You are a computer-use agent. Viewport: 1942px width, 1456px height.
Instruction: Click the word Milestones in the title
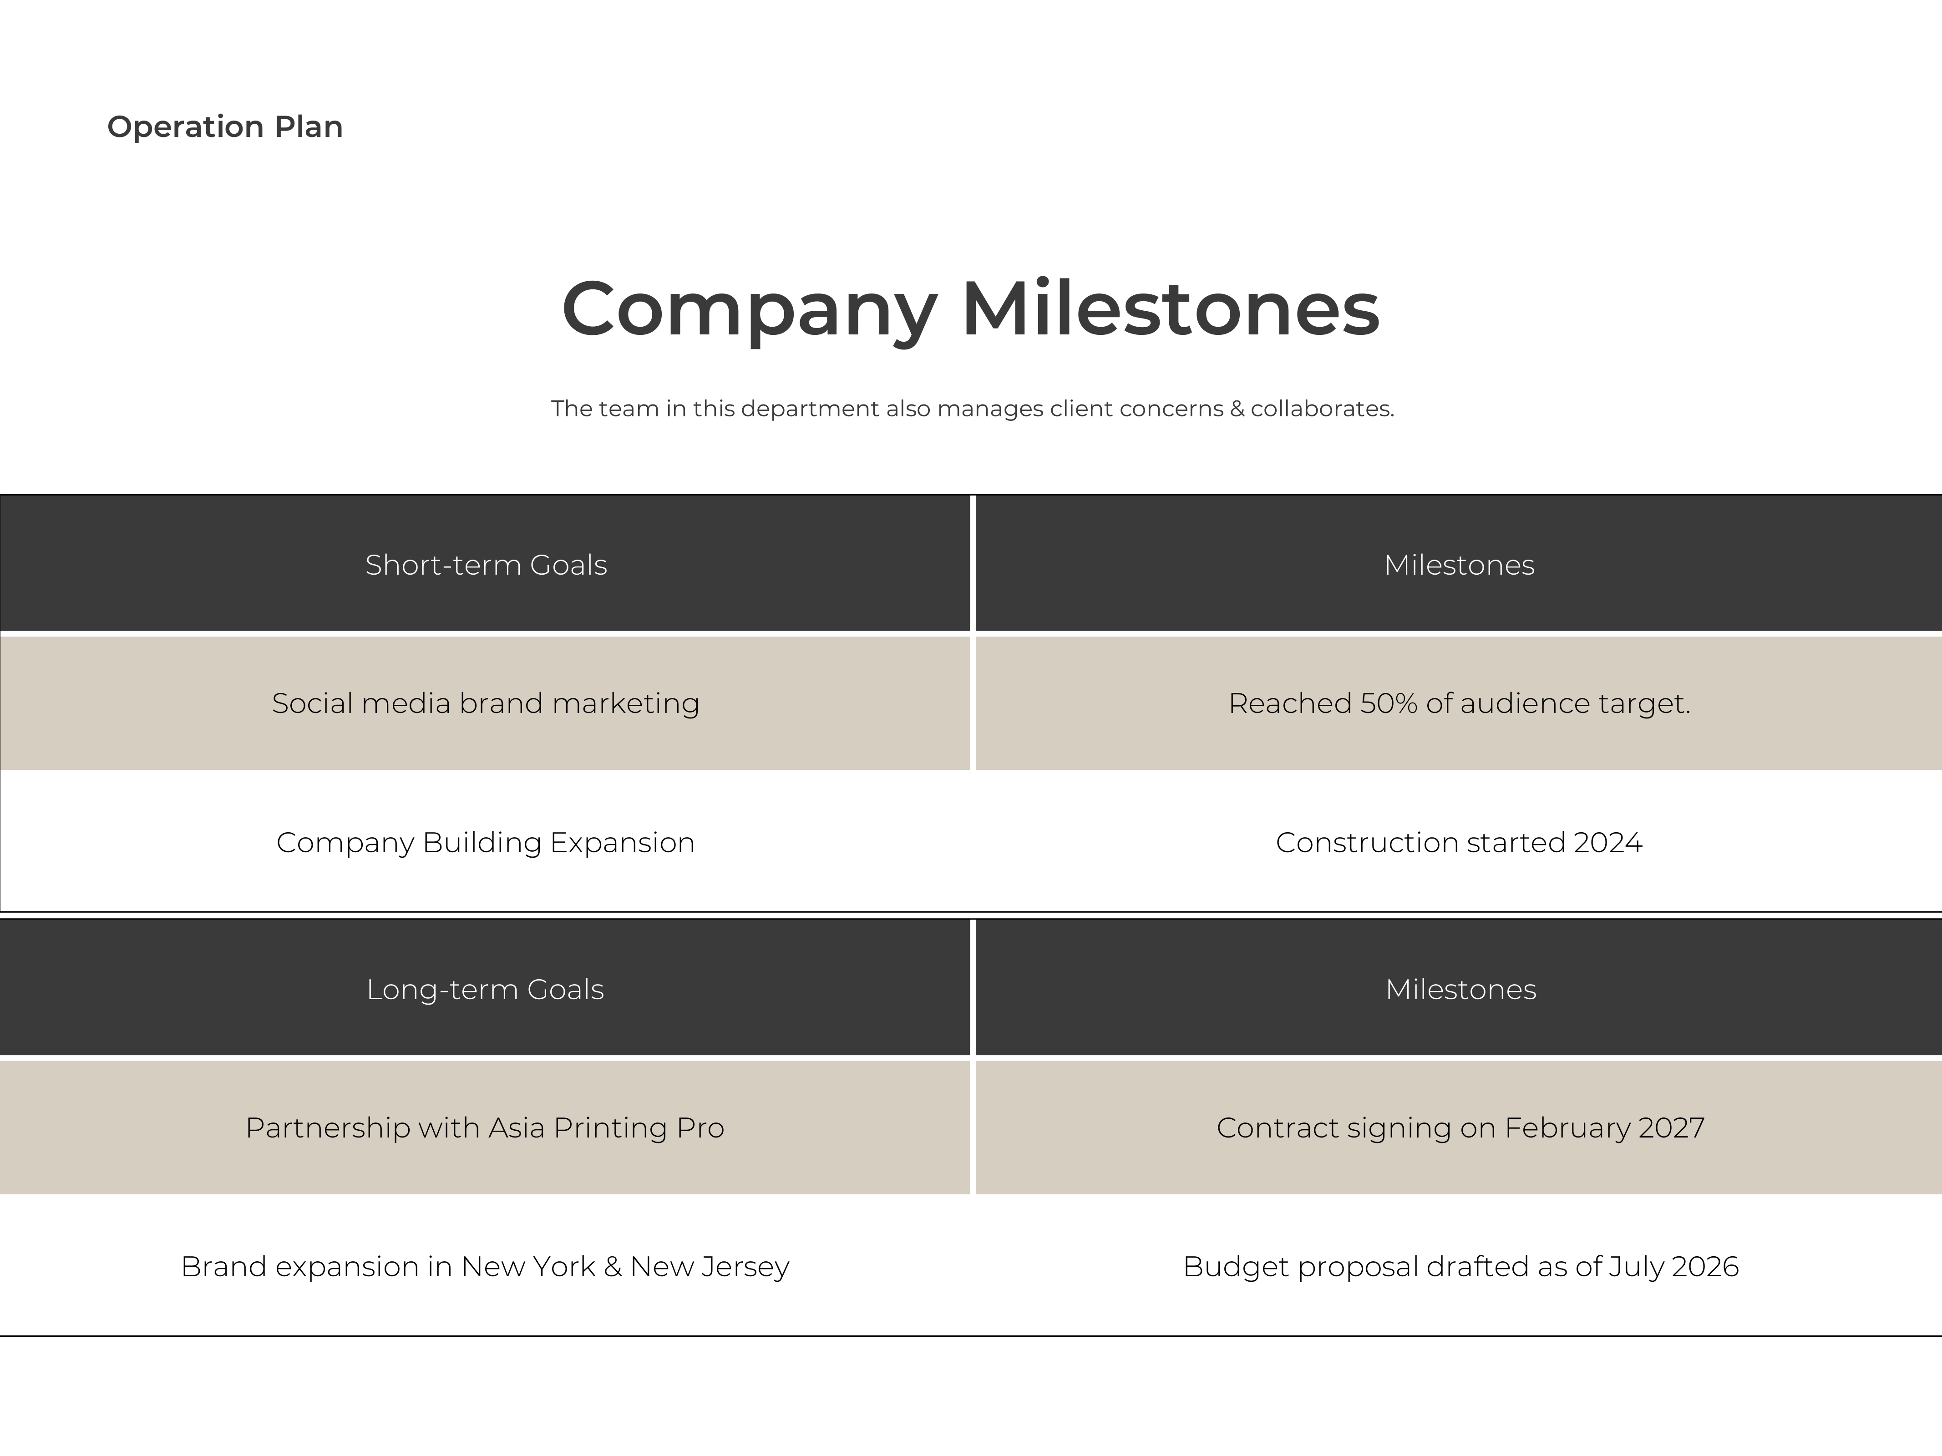[x=1171, y=308]
